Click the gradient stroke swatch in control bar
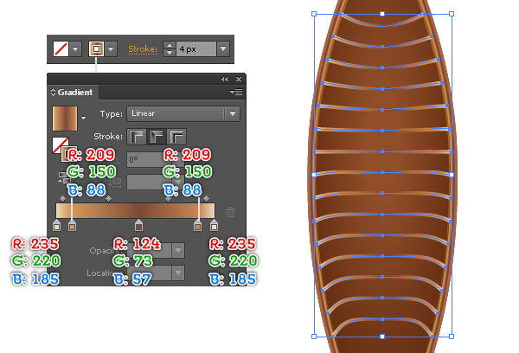519x353 pixels. click(x=96, y=49)
